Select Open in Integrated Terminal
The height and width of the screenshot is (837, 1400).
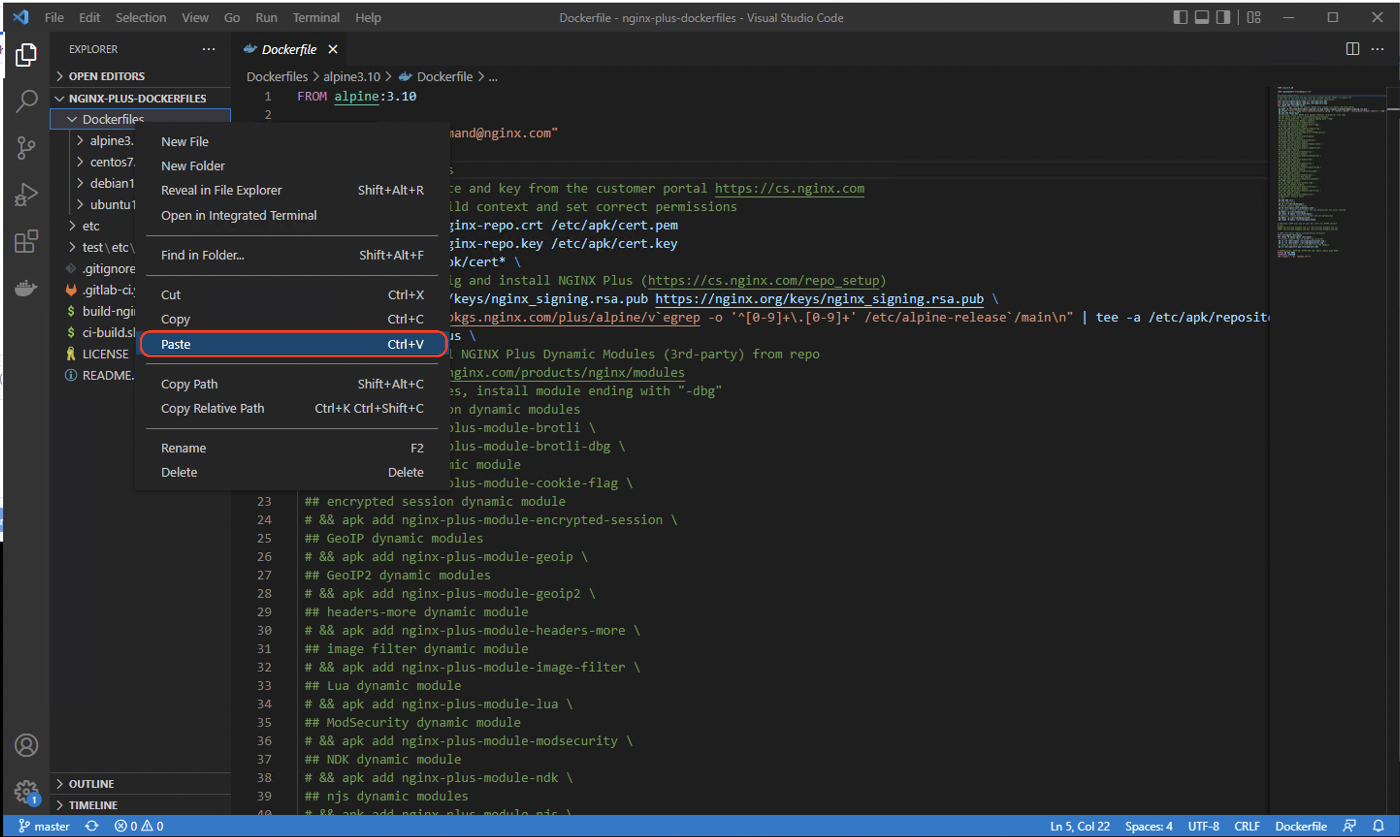tap(292, 215)
